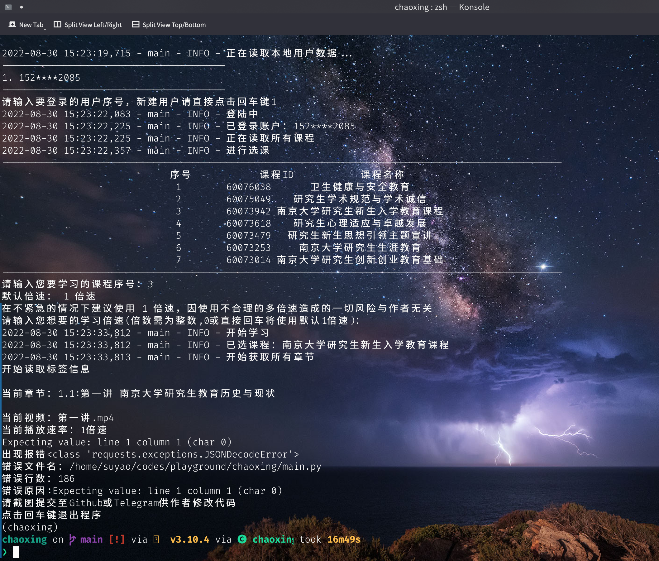Click the New Tab button
Screen dimensions: 659x561
(x=26, y=25)
